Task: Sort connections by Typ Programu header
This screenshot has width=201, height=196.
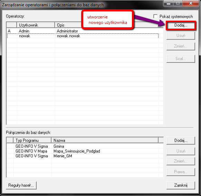Action: pyautogui.click(x=32, y=140)
